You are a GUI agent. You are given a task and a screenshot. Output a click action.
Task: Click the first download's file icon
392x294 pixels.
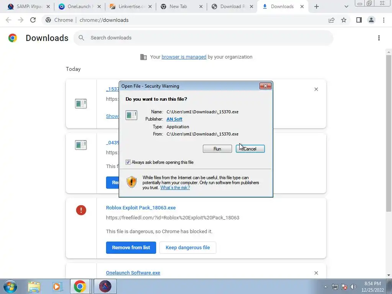[x=81, y=103]
